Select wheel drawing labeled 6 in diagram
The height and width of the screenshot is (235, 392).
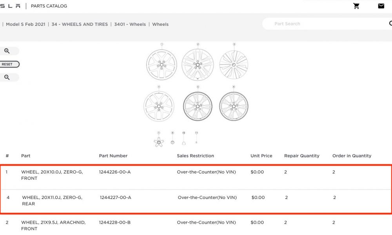point(234,106)
